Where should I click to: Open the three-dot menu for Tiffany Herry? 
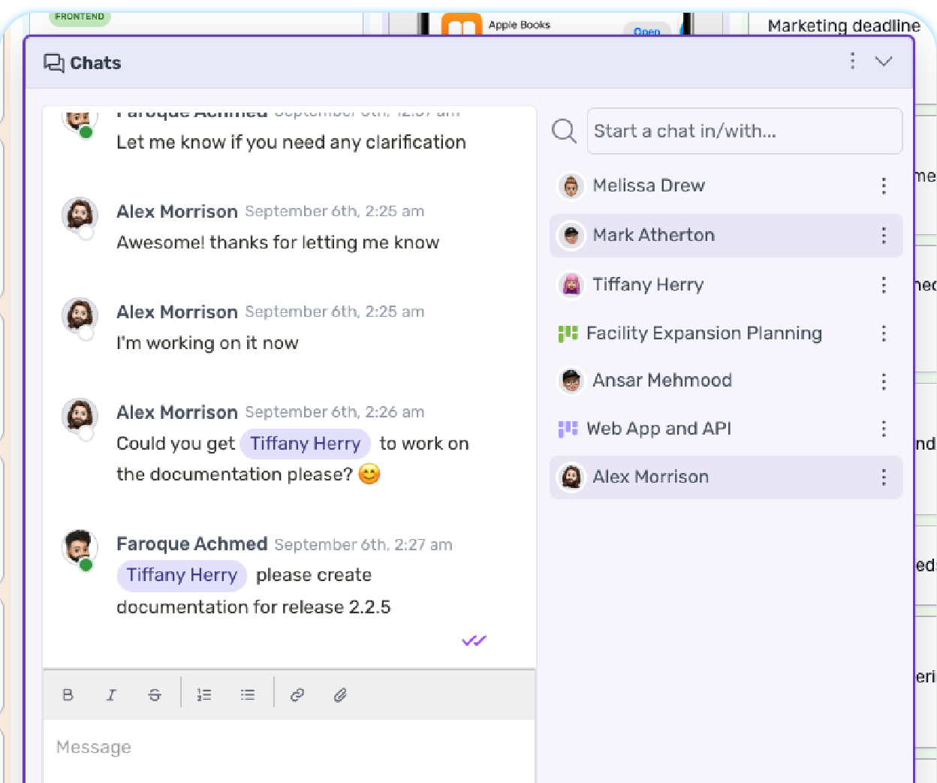(884, 285)
